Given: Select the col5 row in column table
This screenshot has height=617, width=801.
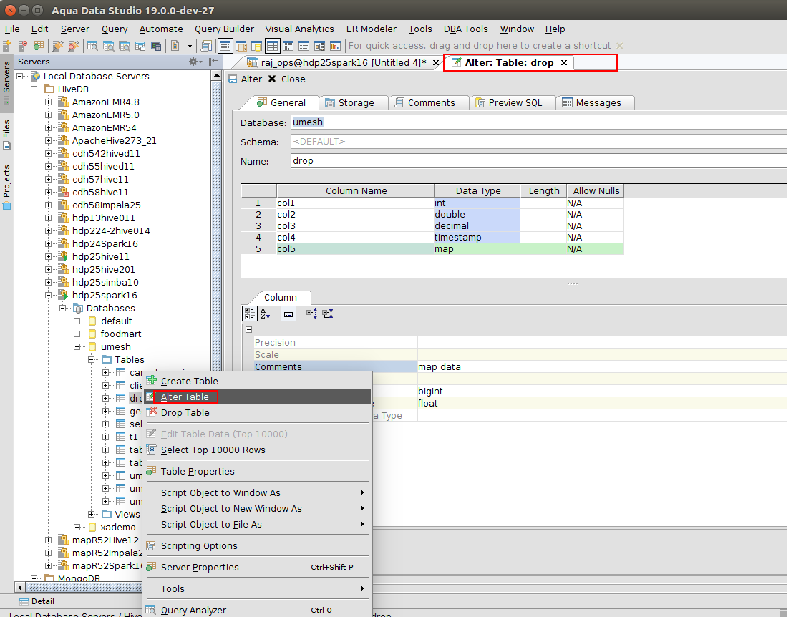Looking at the screenshot, I should [x=432, y=249].
